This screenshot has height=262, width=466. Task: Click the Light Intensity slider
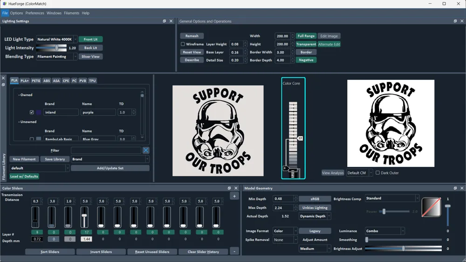coord(51,48)
